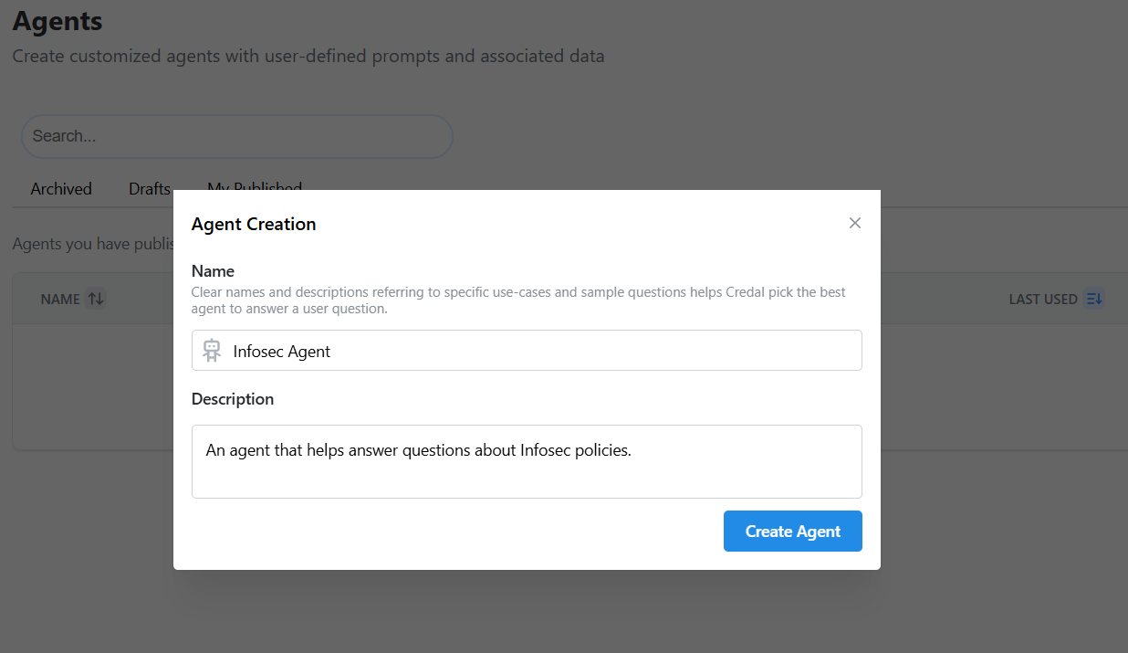Click the NAME column sort arrows icon
The image size is (1128, 653).
click(96, 299)
